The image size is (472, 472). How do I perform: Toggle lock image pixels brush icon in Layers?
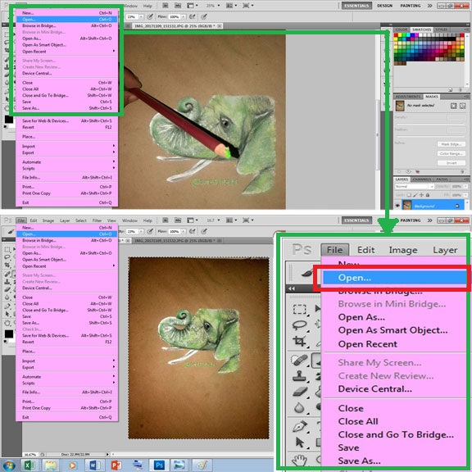(415, 195)
